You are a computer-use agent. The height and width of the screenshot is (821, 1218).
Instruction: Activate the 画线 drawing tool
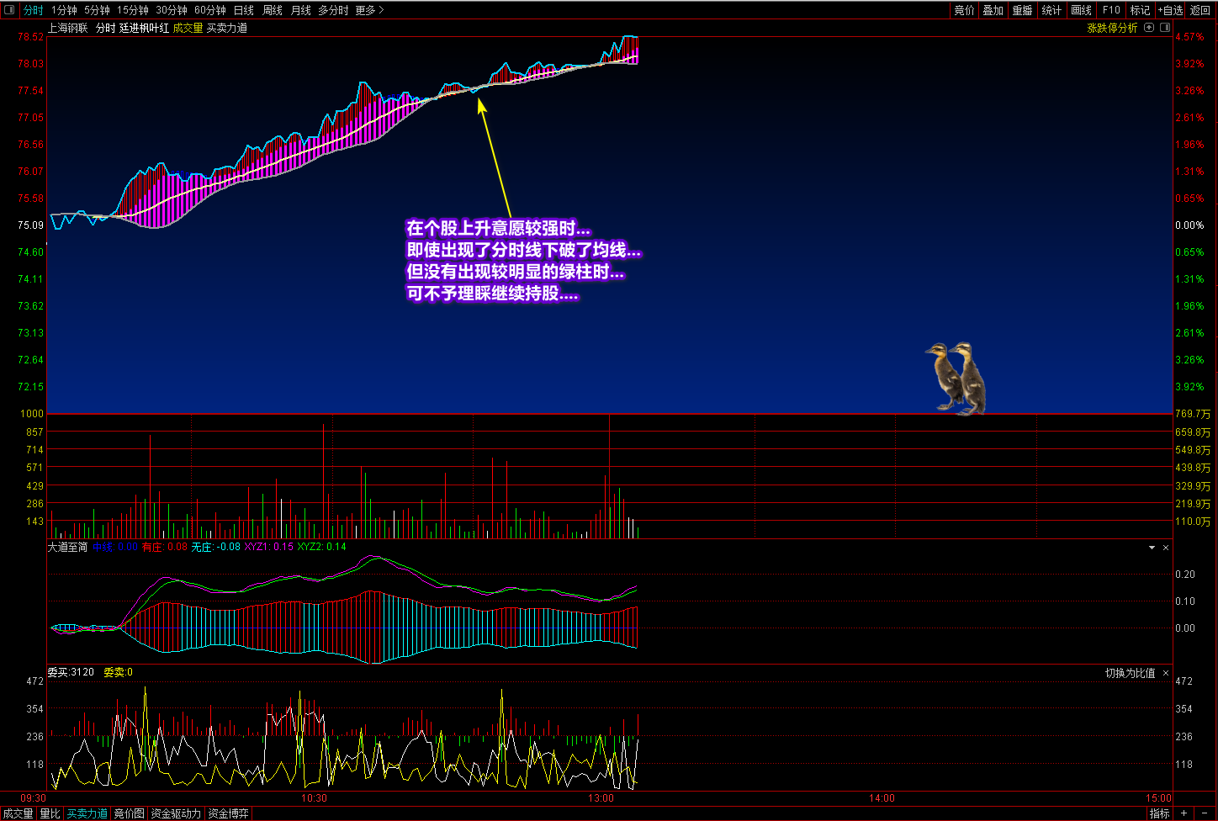tap(1082, 10)
